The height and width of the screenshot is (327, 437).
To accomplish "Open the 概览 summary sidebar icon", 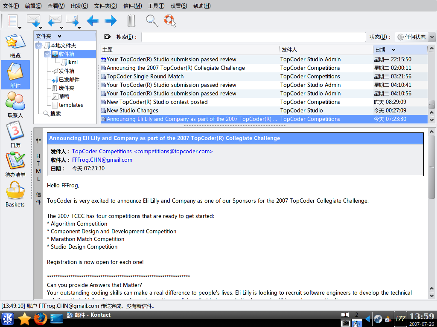I will [15, 46].
